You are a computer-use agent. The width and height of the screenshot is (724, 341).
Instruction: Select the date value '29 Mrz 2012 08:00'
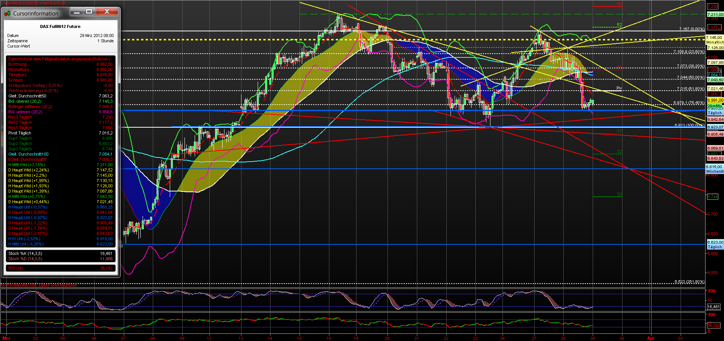[x=97, y=35]
